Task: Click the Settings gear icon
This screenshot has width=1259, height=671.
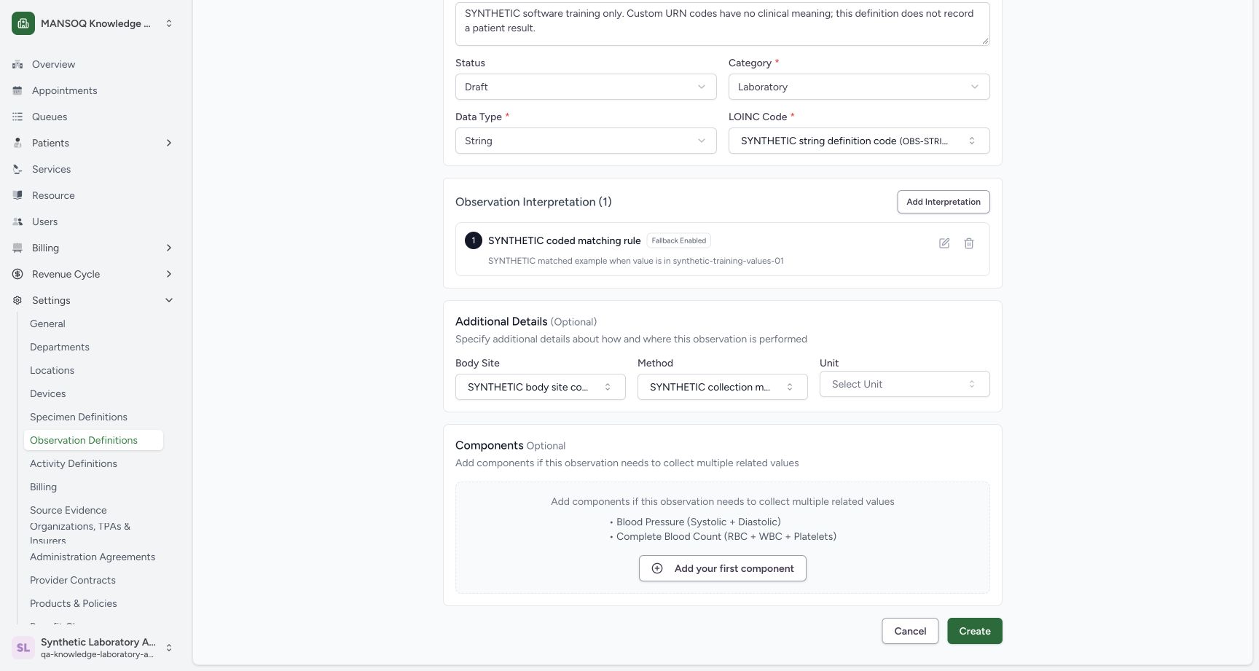Action: tap(17, 300)
